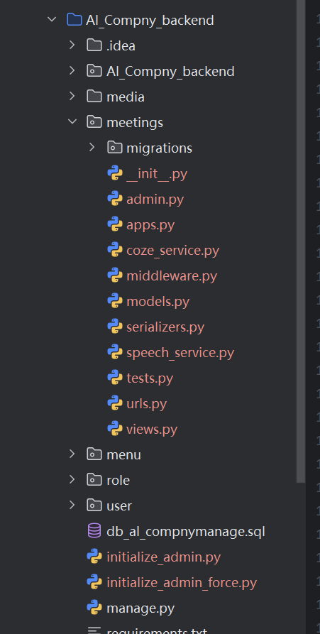Click the menu package icon
Screen dimensions: 320x634
point(94,454)
